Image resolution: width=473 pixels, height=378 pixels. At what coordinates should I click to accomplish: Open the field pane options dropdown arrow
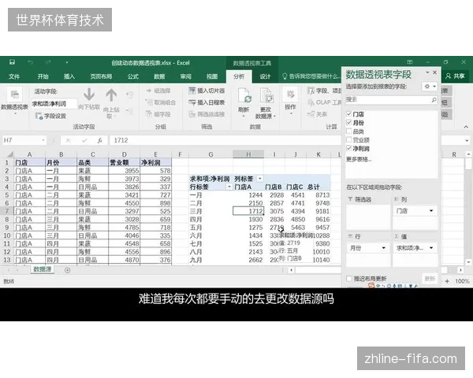click(427, 72)
